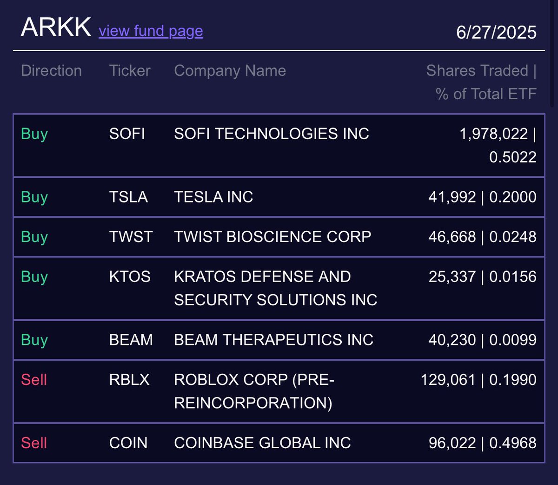Click the Direction column header
Viewport: 558px width, 485px height.
point(51,71)
